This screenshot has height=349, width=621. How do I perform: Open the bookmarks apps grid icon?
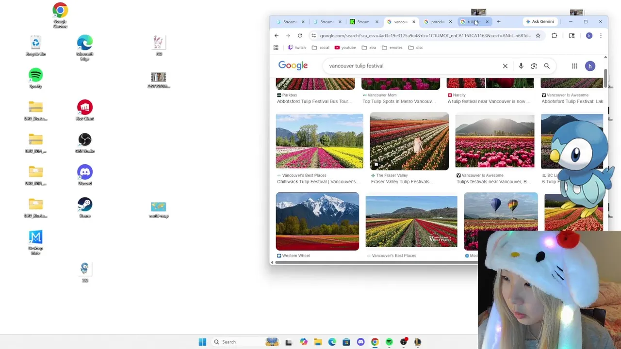pos(276,48)
